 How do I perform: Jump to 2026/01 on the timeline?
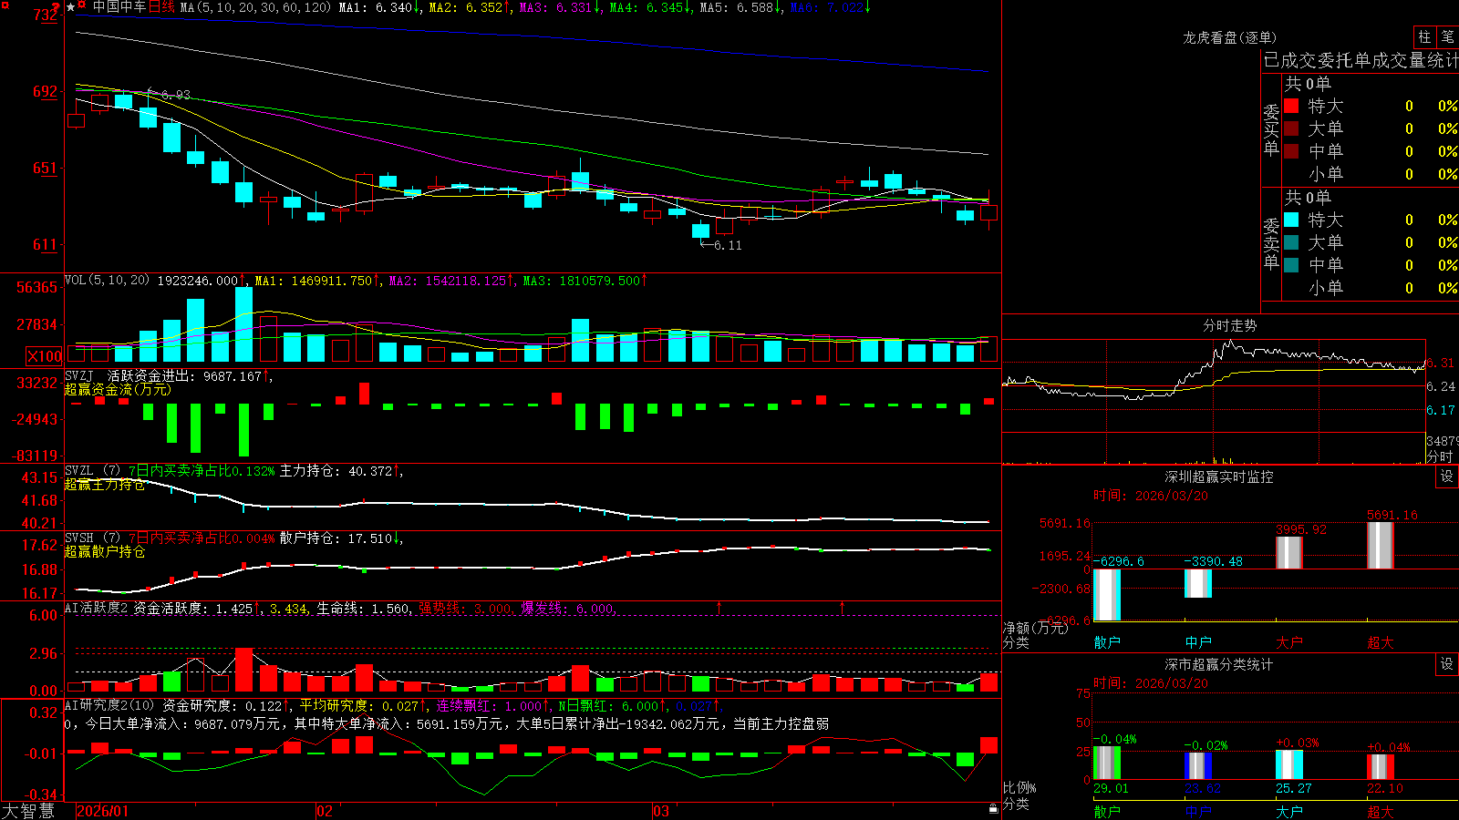[x=103, y=811]
